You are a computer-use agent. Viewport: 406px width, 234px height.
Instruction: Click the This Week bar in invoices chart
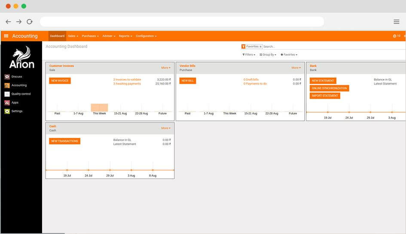[99, 108]
